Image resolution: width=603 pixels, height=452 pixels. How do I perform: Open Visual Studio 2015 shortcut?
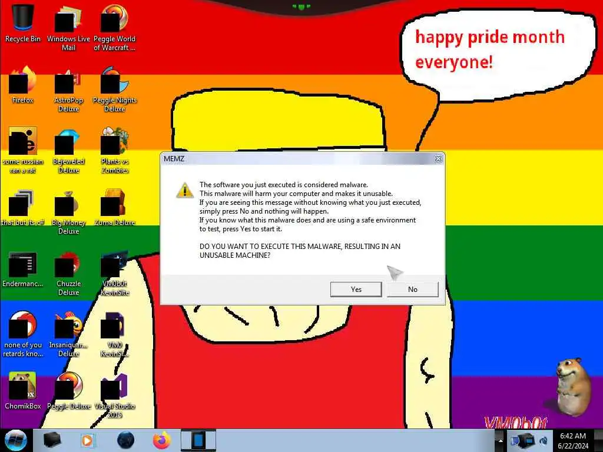tap(114, 395)
